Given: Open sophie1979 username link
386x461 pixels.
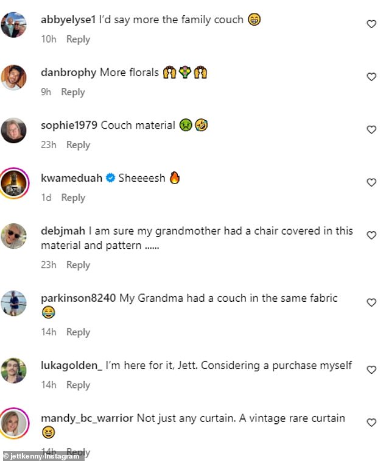Looking at the screenshot, I should pos(69,125).
